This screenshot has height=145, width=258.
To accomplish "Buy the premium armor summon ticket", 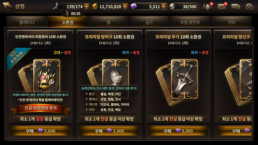I will [x=109, y=131].
